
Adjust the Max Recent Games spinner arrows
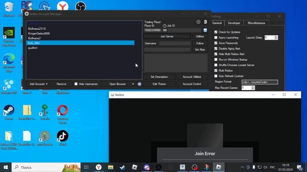253,88
